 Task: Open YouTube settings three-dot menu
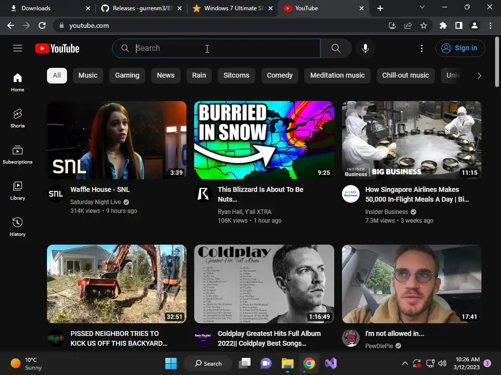click(x=421, y=48)
